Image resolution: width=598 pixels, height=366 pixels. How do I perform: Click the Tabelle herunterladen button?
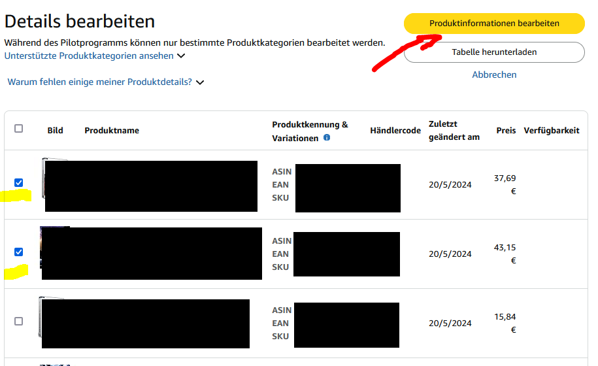494,52
